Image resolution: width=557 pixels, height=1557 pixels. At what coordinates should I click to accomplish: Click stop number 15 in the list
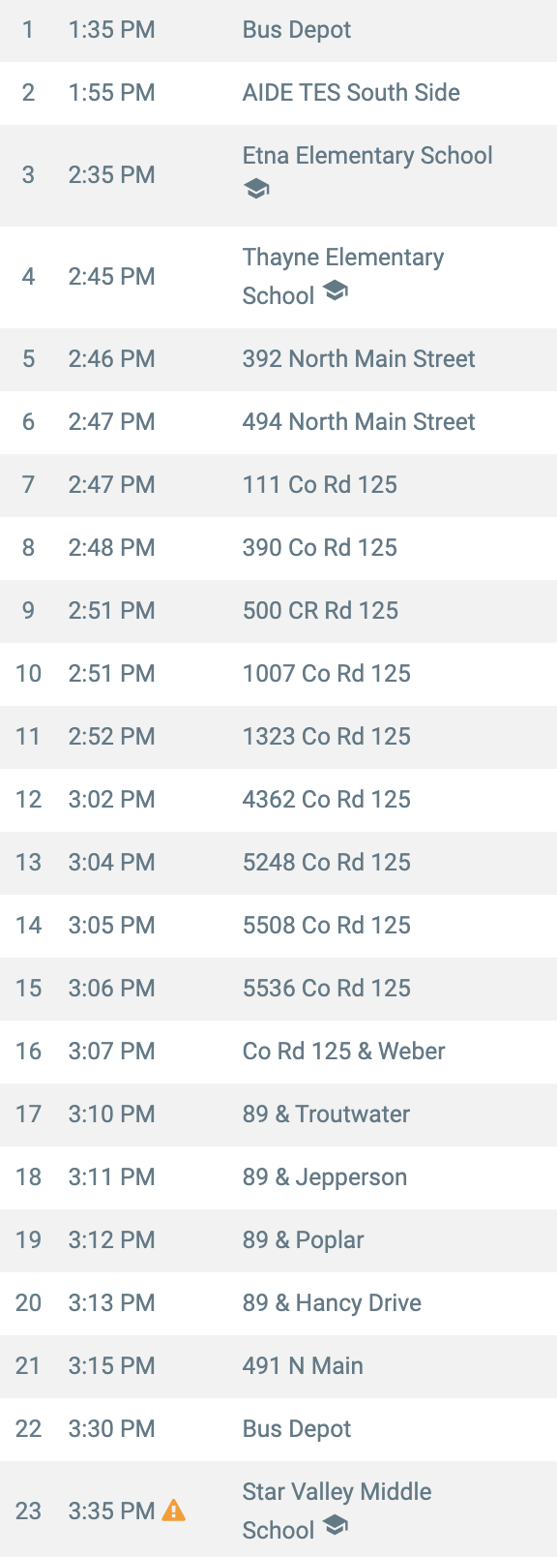point(28,989)
